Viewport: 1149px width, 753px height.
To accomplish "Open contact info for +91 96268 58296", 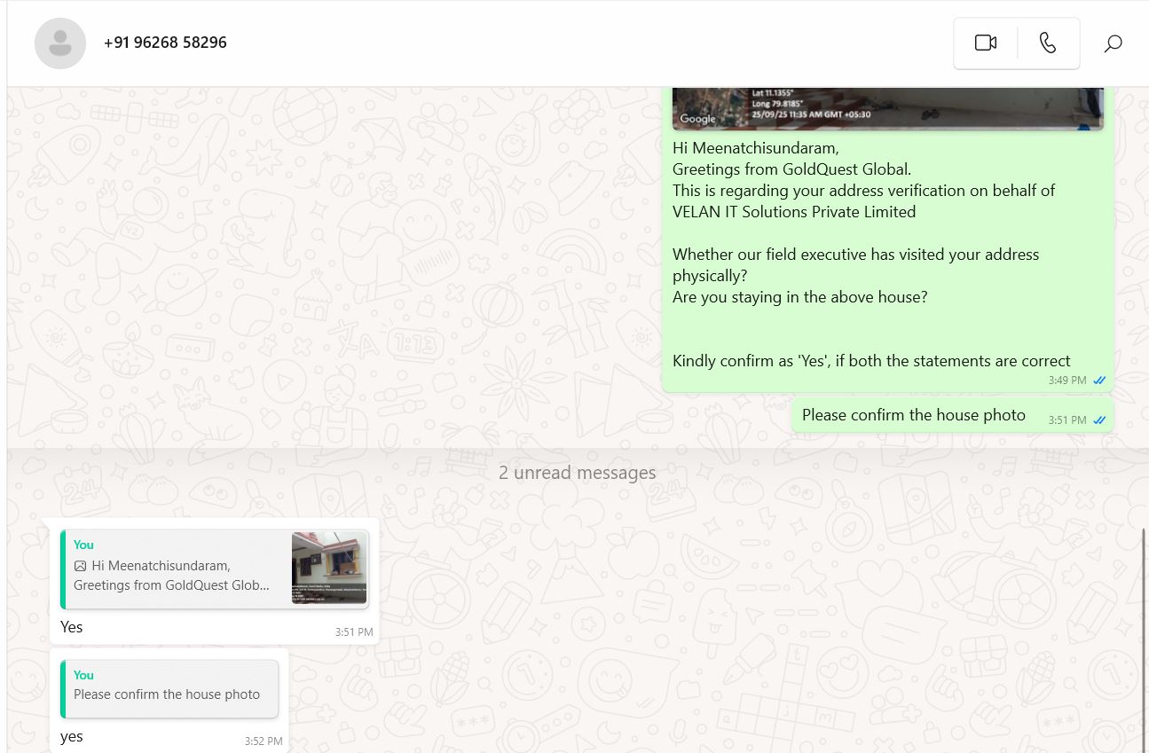I will [165, 43].
